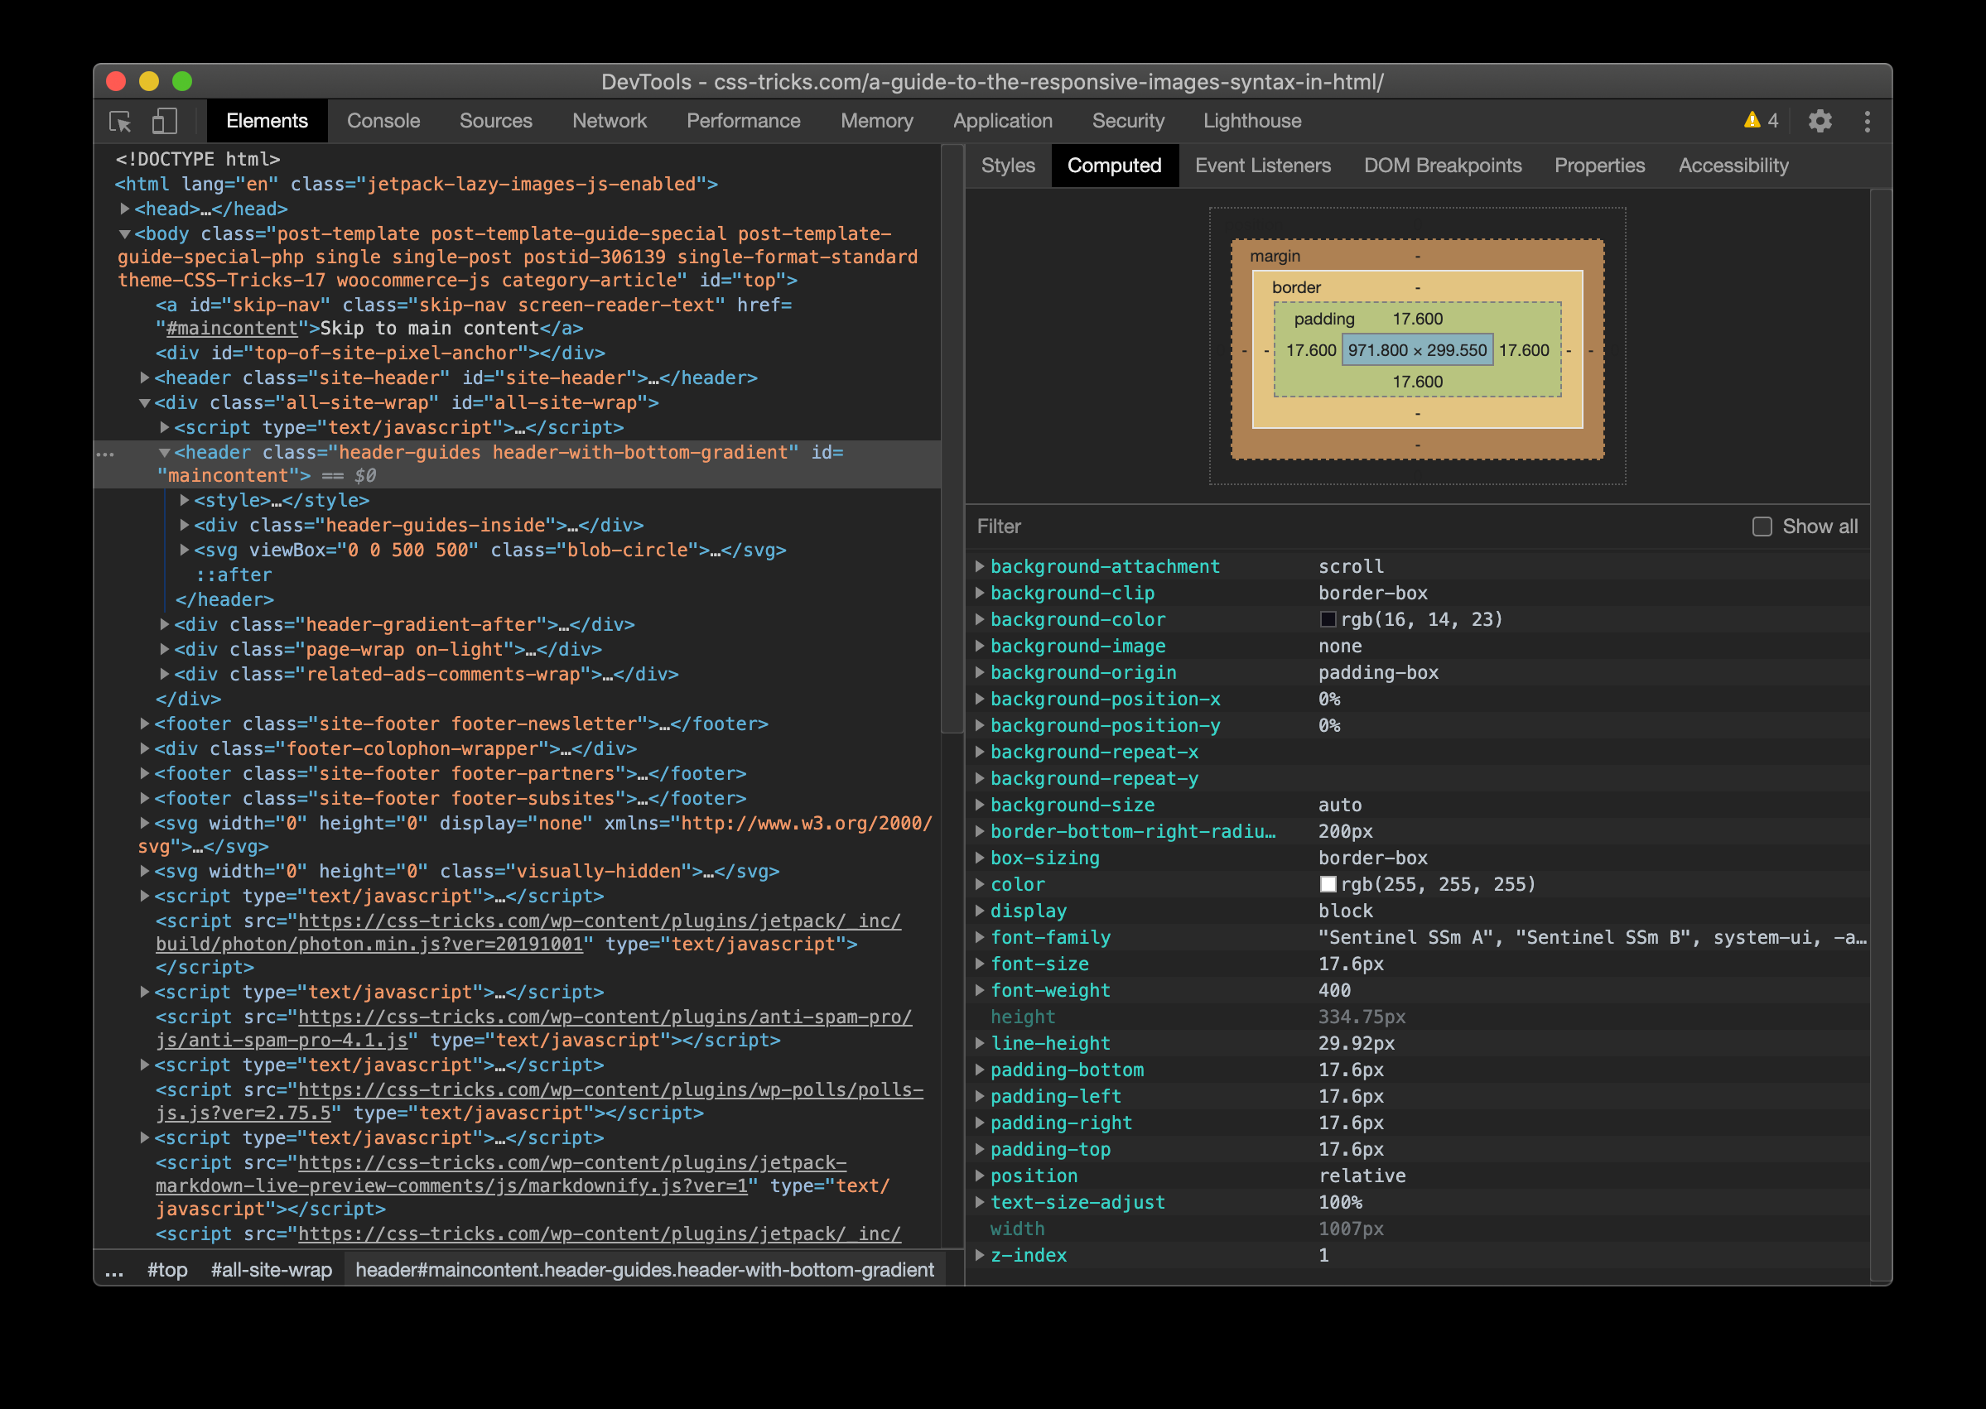Click the Filter input field

[1354, 527]
